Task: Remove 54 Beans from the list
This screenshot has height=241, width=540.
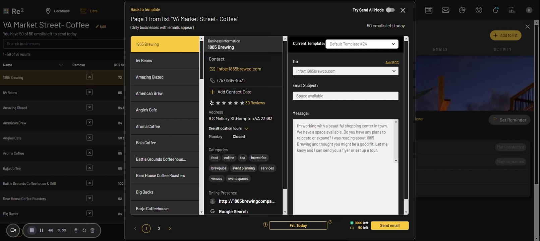Action: [x=89, y=92]
